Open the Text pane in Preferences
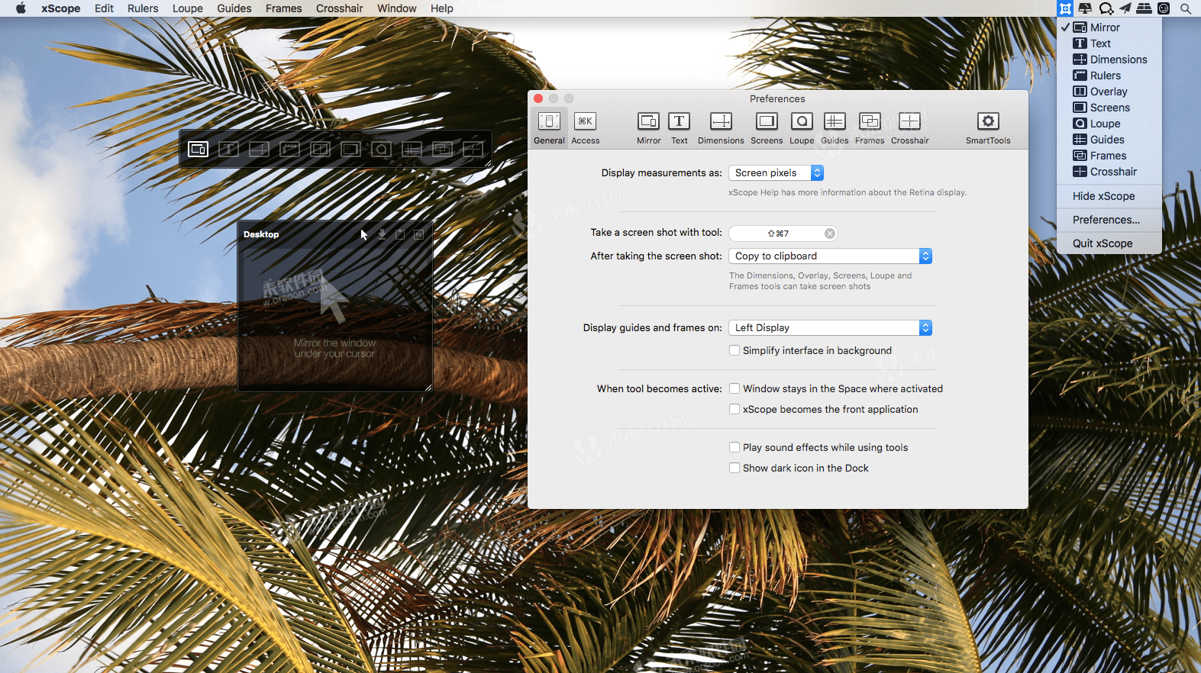 [680, 127]
